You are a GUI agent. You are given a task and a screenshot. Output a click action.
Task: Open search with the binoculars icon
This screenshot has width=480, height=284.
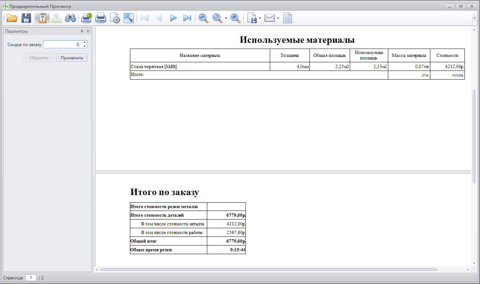[70, 18]
